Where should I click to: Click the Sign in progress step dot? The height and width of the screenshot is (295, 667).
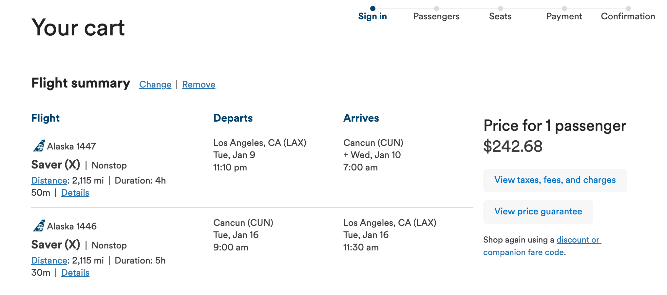tap(372, 9)
